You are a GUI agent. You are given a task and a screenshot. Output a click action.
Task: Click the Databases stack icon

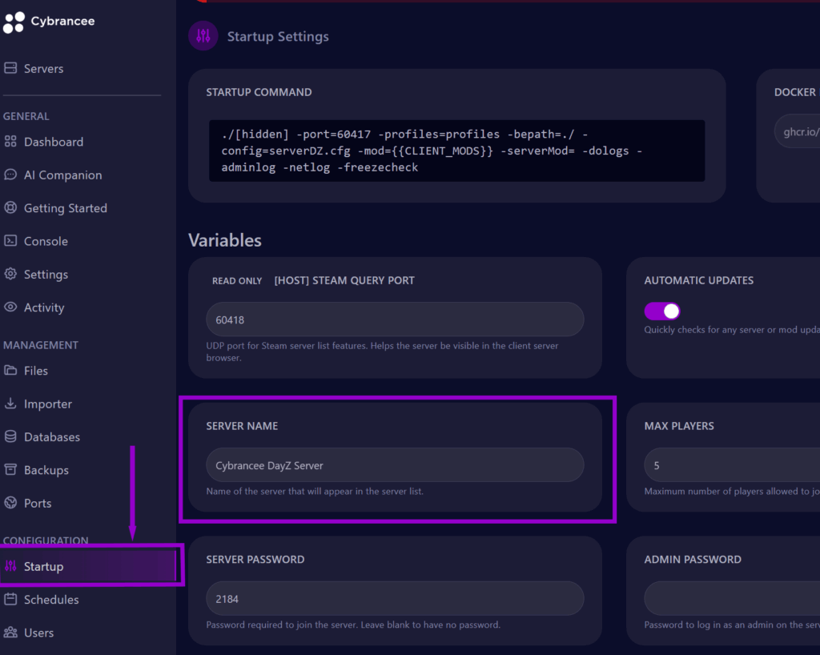(x=11, y=436)
